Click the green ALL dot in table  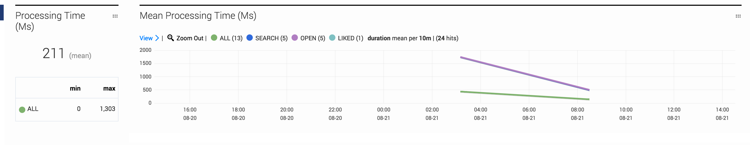point(22,110)
